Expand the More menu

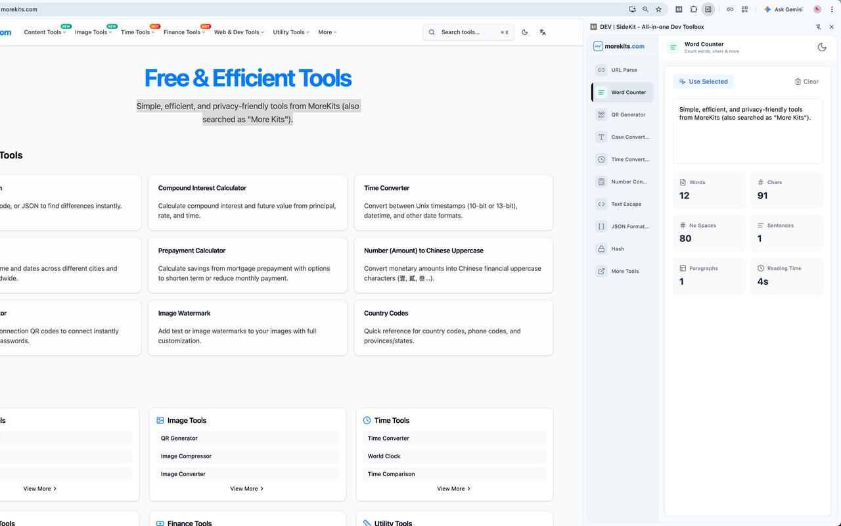[327, 32]
